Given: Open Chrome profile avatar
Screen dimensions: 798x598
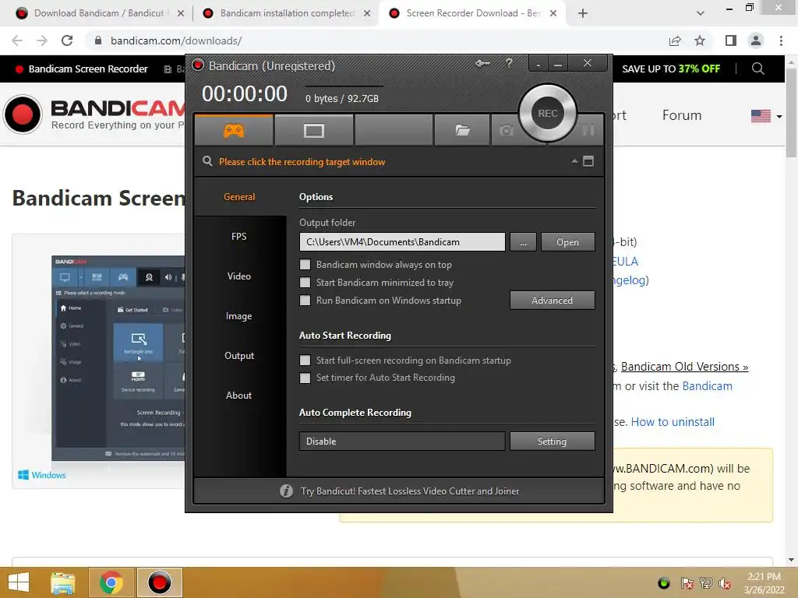Looking at the screenshot, I should click(x=756, y=40).
